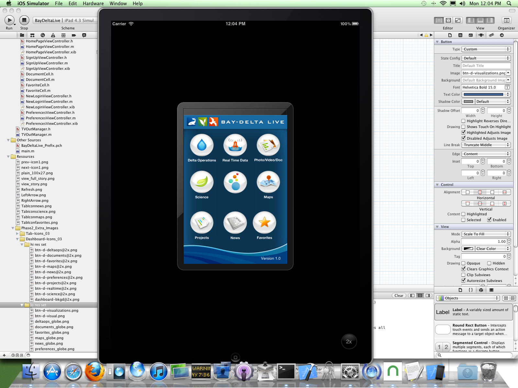Open the Symbol navigator

(x=32, y=35)
